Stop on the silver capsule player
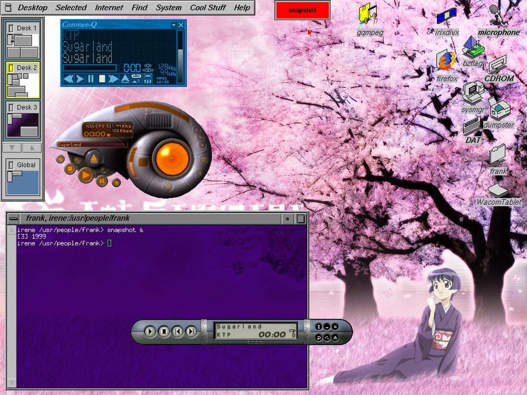Viewport: 527px width, 395px height. pyautogui.click(x=164, y=331)
